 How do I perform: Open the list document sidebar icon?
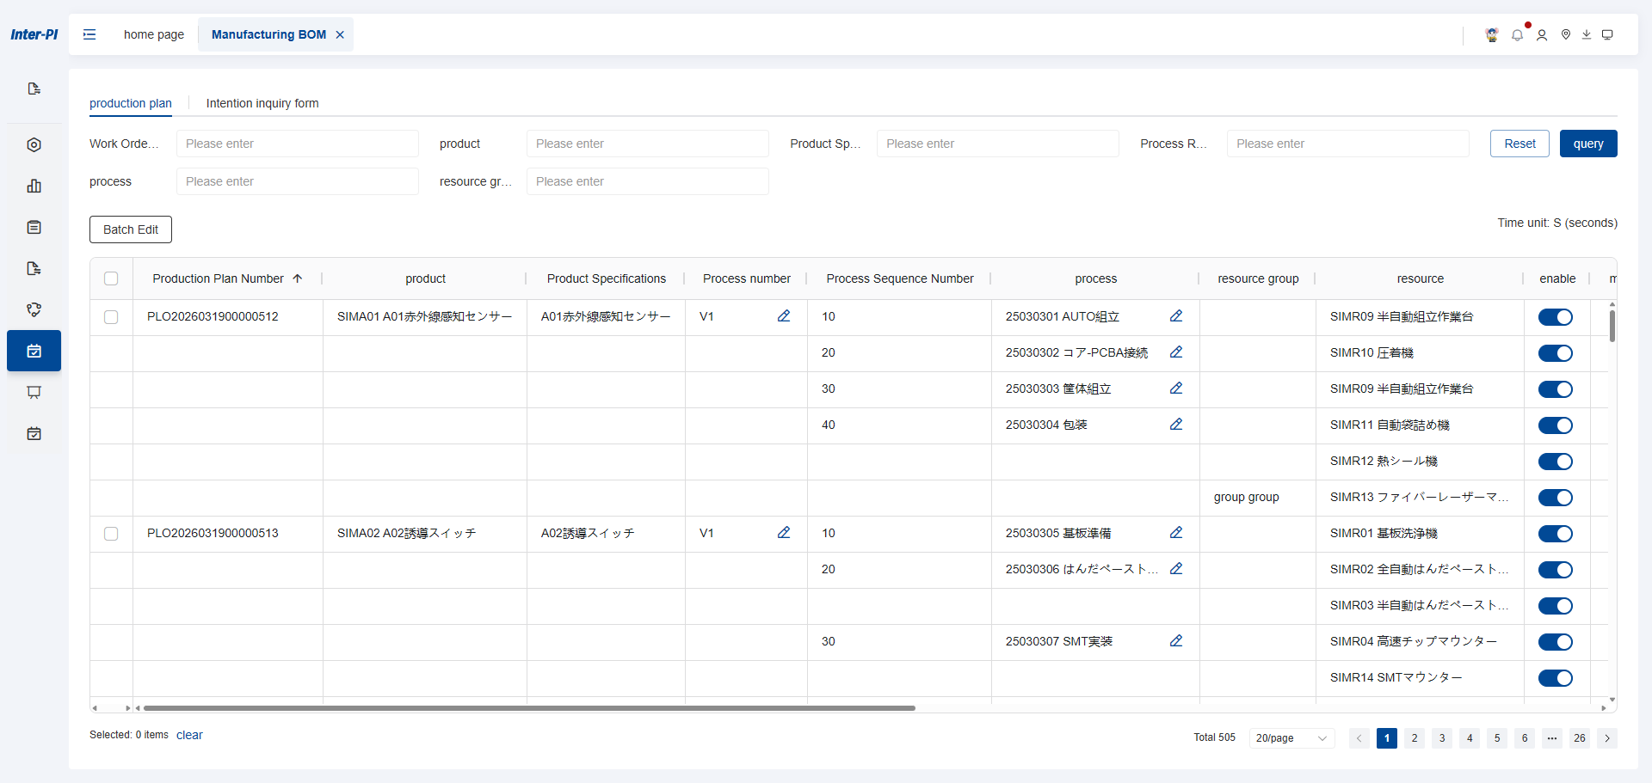pyautogui.click(x=34, y=227)
